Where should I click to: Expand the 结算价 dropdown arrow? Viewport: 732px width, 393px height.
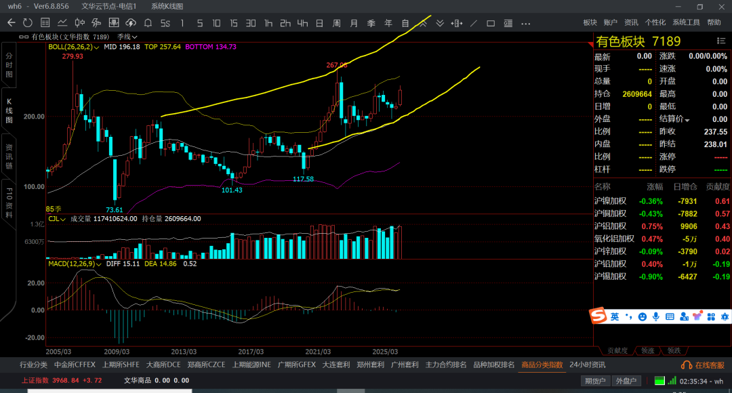coord(687,120)
